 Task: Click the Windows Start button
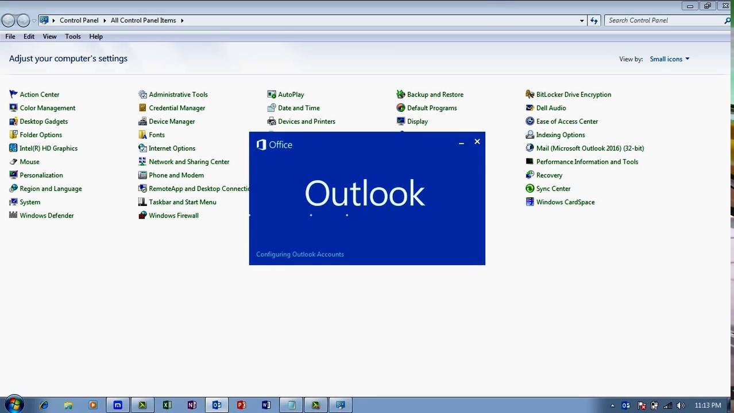coord(14,404)
